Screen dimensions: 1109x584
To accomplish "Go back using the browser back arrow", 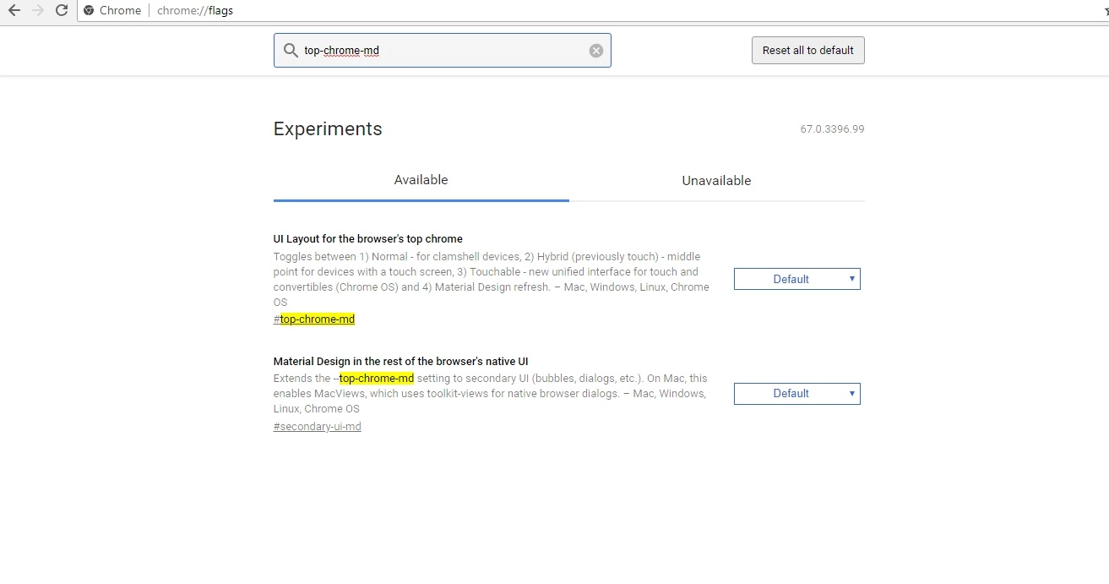I will pyautogui.click(x=14, y=11).
